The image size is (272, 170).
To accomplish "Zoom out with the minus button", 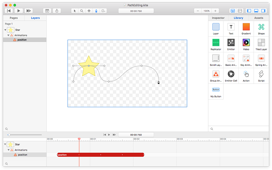I will point(198,11).
